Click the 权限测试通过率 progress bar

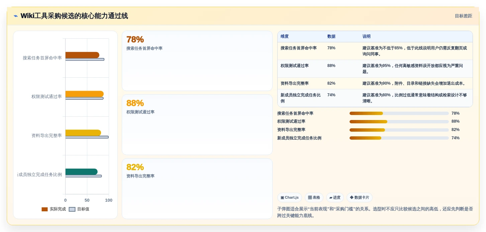click(x=399, y=122)
